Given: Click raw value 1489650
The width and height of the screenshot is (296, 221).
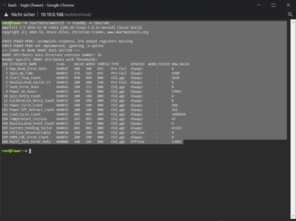Looking at the screenshot, I should point(178,114).
